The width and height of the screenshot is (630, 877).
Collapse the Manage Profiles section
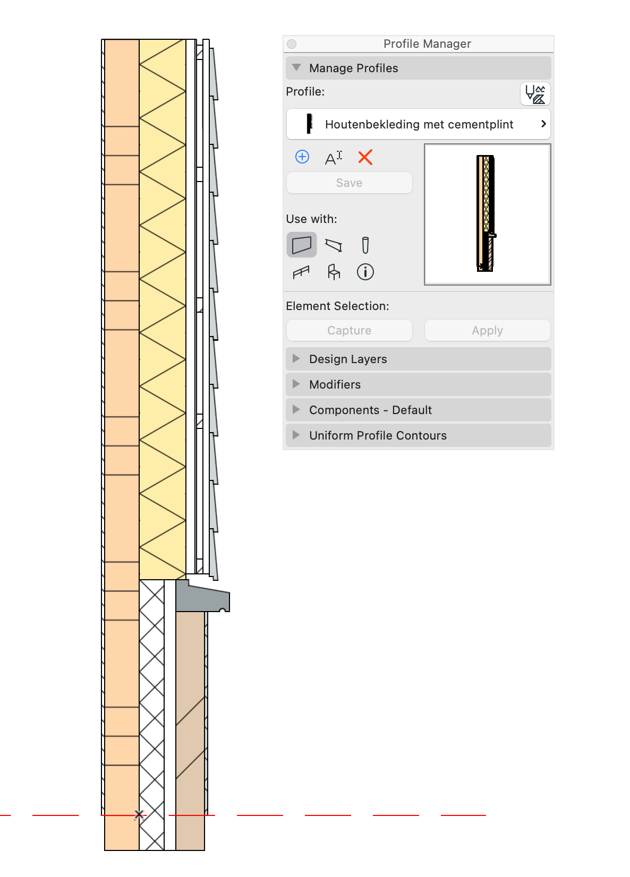pyautogui.click(x=419, y=68)
